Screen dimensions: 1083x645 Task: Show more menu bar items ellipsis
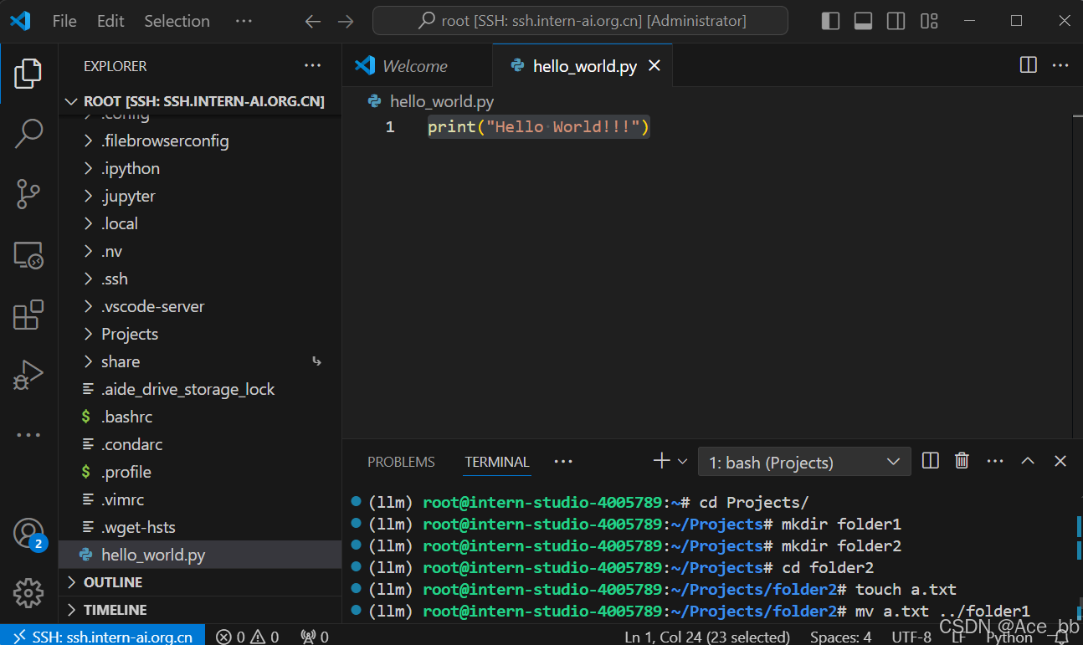pos(244,21)
